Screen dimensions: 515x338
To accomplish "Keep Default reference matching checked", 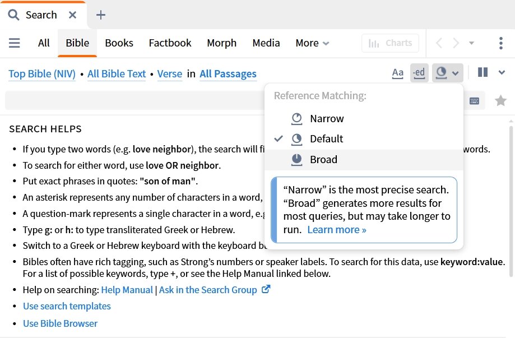I will click(x=327, y=139).
